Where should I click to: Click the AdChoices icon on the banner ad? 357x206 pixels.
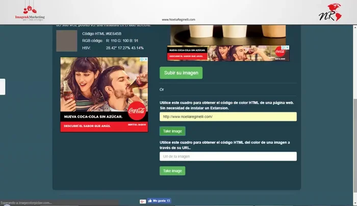pos(283,47)
